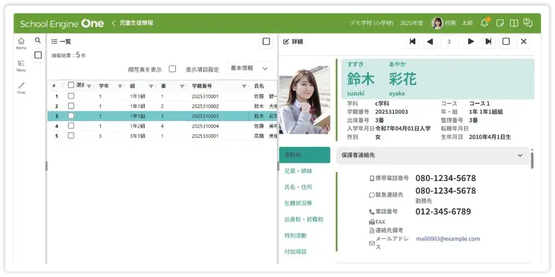Open the sticky note icon in header
The height and width of the screenshot is (277, 555).
(x=500, y=23)
